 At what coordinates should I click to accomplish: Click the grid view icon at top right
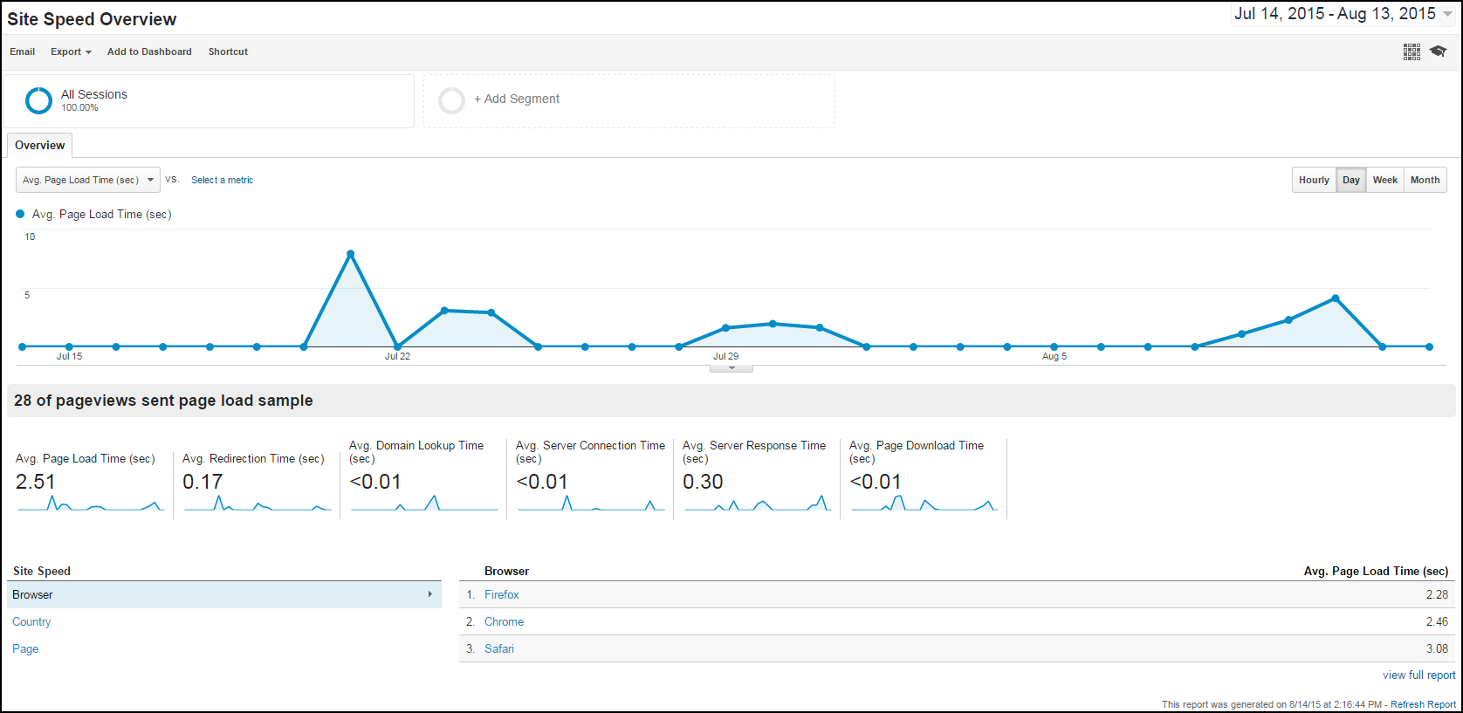[x=1411, y=51]
